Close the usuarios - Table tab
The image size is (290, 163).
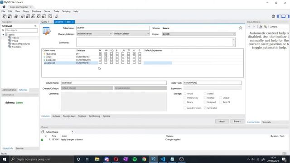point(72,22)
